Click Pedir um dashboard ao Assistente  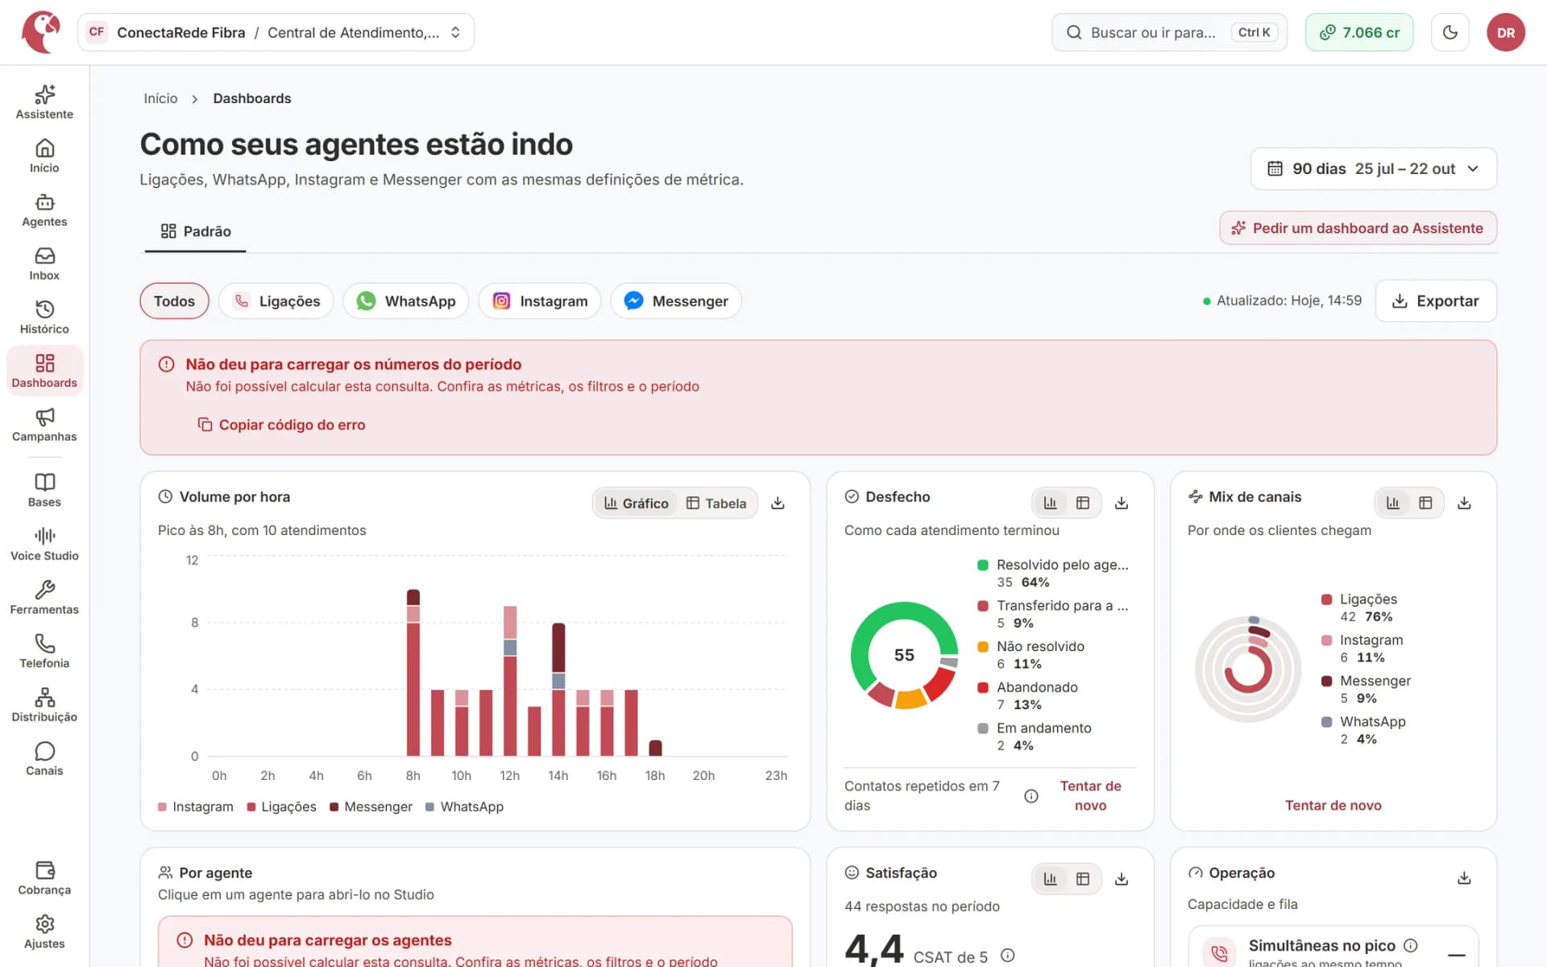1358,228
